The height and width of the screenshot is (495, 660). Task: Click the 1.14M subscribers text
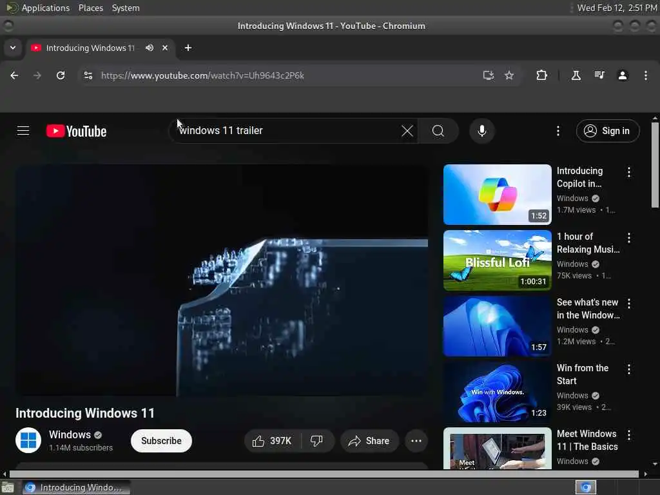coord(81,448)
